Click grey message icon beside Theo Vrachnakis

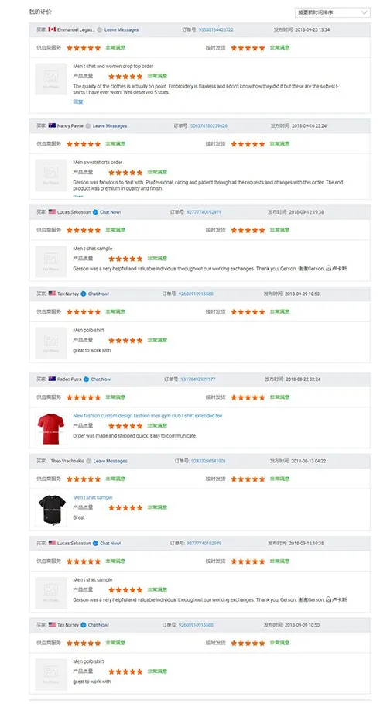click(x=89, y=461)
